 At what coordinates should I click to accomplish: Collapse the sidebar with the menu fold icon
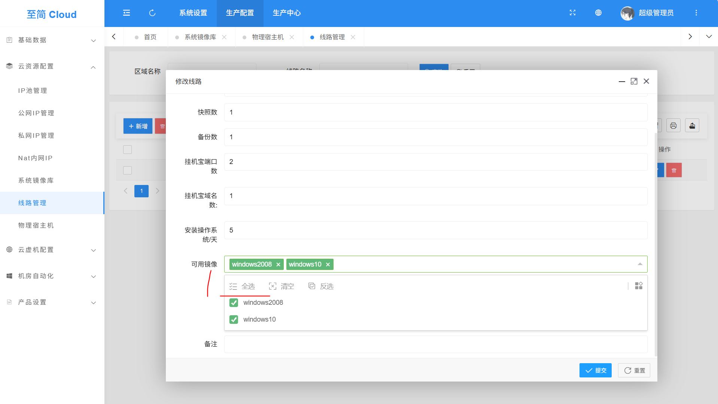pos(127,13)
